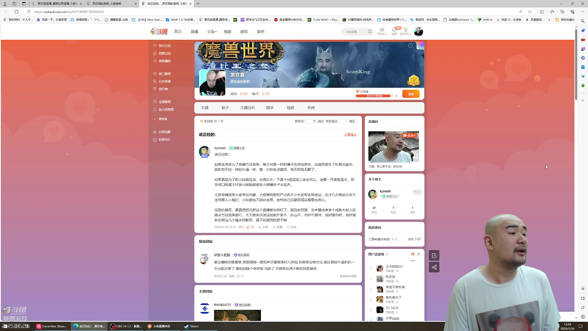The height and width of the screenshot is (331, 588).
Task: Switch to the 精华 tab
Action: tap(270, 108)
